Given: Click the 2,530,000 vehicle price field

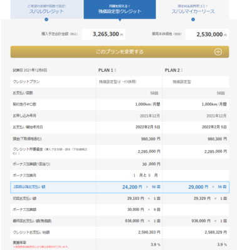Looking at the screenshot, I should click(x=207, y=34).
